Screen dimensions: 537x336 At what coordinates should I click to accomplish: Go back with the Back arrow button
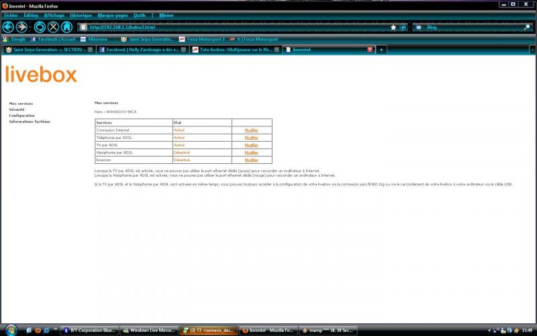(x=8, y=27)
